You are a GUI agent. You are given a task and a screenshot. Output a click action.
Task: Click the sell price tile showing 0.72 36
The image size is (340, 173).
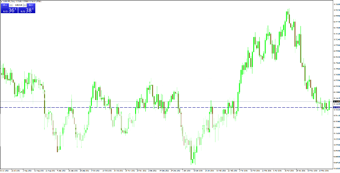[x=9, y=10]
